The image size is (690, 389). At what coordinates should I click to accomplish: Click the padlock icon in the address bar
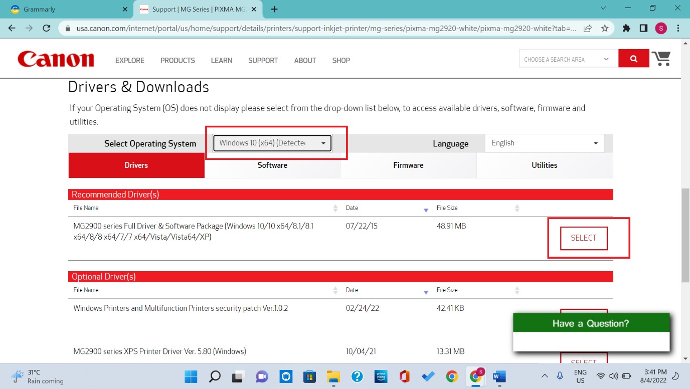pyautogui.click(x=67, y=29)
